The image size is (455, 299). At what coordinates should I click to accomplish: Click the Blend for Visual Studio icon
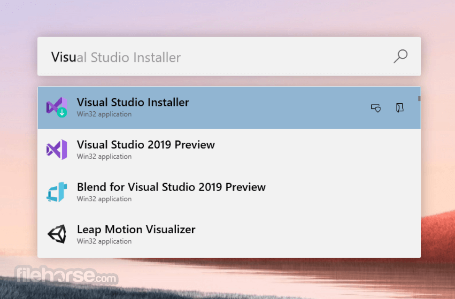[57, 192]
